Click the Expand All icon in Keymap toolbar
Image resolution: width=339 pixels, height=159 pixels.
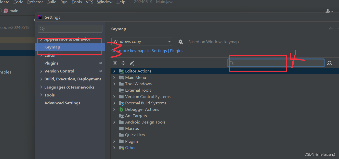(115, 63)
